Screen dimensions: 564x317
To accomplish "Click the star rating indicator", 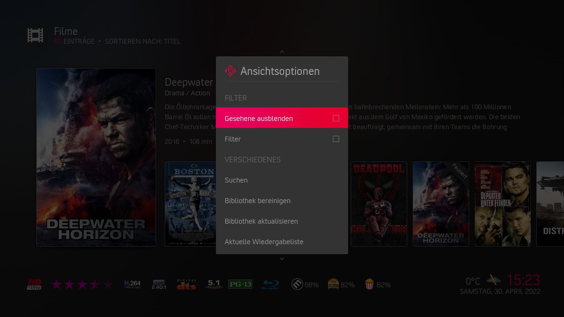I will point(82,284).
